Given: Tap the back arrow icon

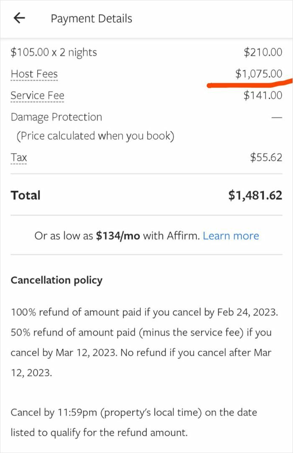Looking at the screenshot, I should pyautogui.click(x=19, y=18).
